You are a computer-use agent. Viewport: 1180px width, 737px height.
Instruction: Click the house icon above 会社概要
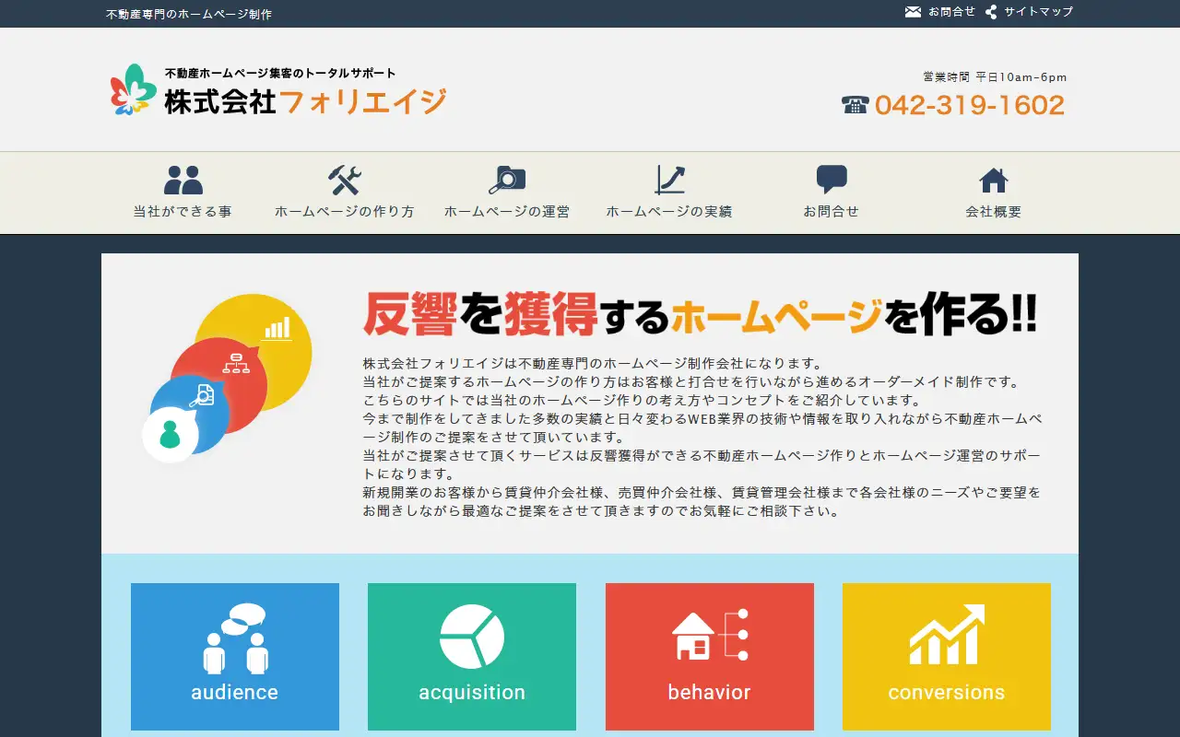pos(994,180)
